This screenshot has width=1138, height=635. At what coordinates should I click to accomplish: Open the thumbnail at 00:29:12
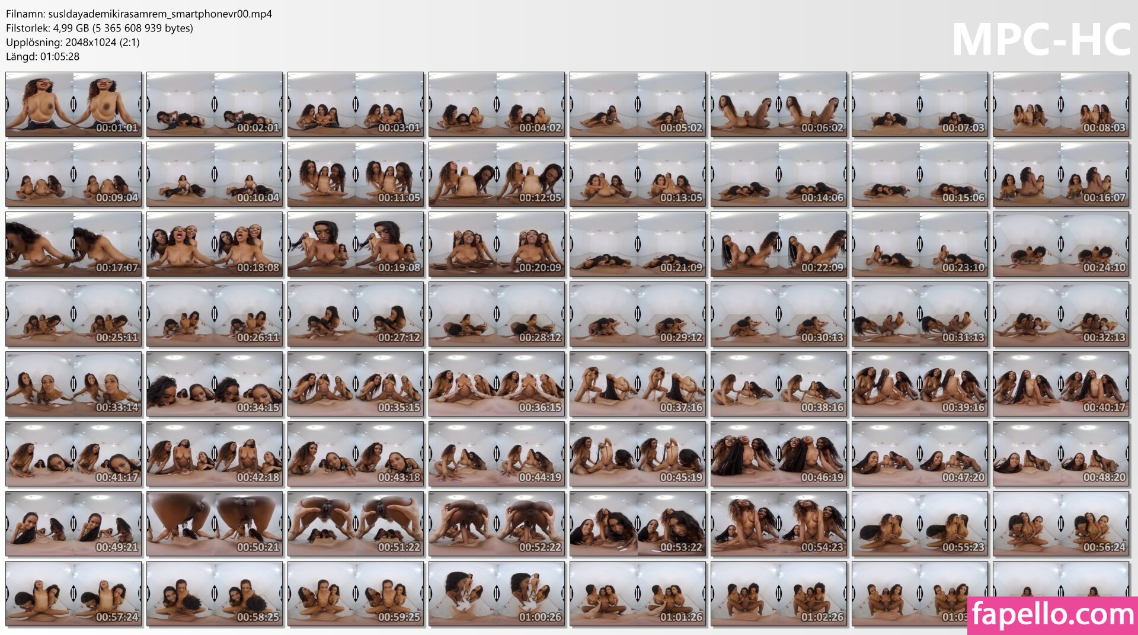click(638, 315)
